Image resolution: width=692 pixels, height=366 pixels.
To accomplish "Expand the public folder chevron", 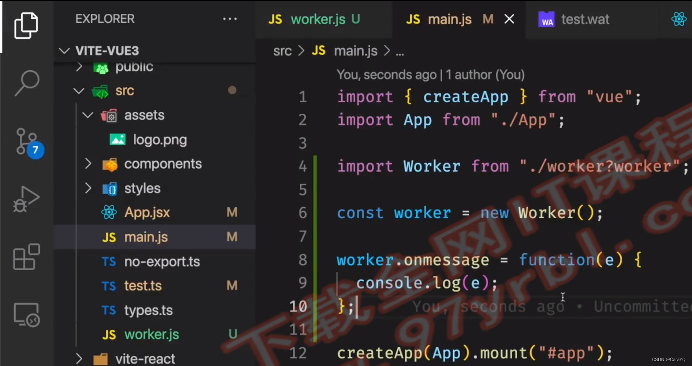I will [x=79, y=67].
